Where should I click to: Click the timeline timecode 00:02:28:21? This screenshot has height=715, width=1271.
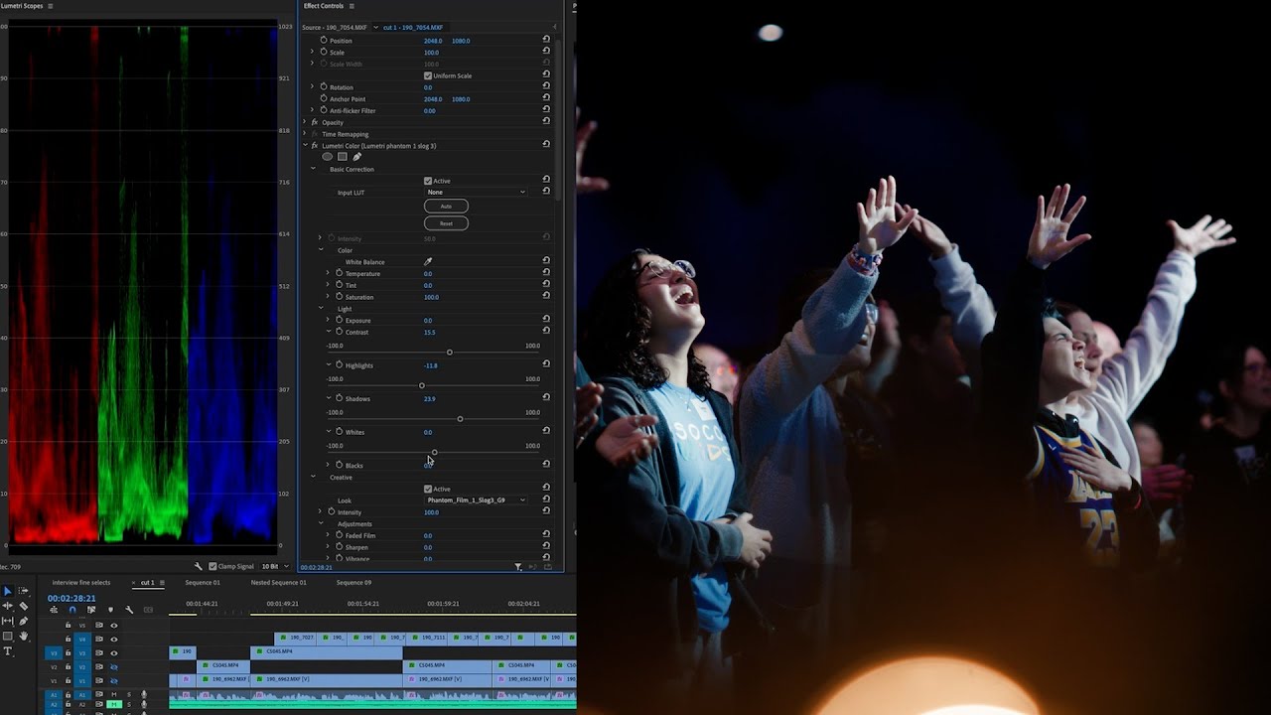point(71,598)
